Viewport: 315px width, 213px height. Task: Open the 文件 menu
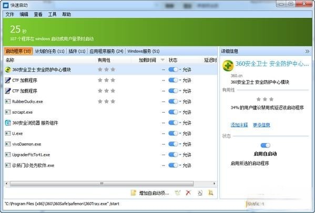coord(9,14)
